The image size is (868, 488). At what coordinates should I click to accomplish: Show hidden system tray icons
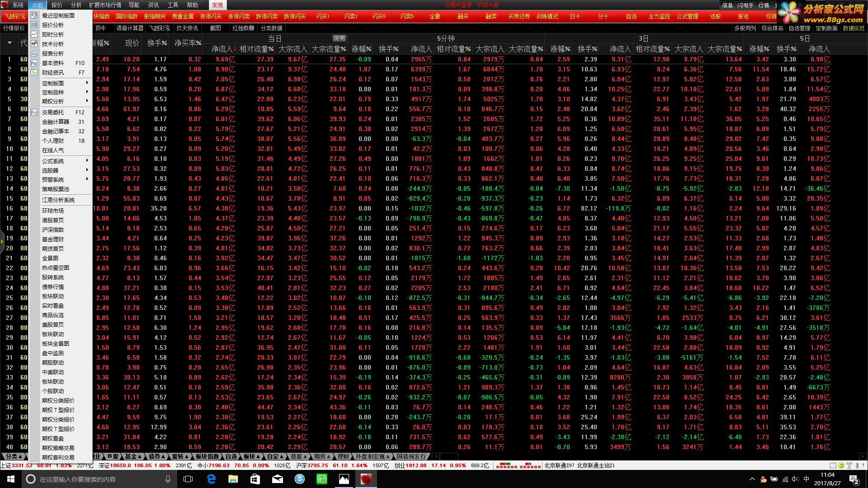coord(752,479)
